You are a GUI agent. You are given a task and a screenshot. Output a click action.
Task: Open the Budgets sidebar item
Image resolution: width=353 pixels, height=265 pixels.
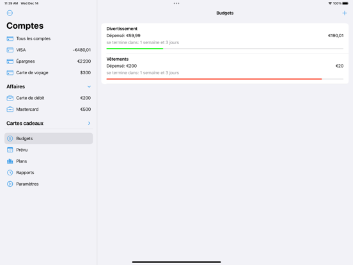[x=49, y=138]
